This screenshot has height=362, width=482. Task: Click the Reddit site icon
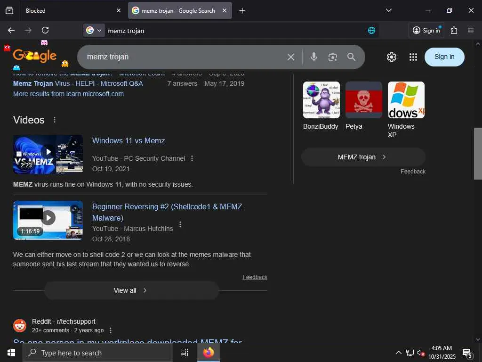pos(20,326)
